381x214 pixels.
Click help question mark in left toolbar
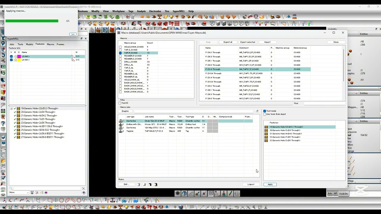click(x=3, y=123)
